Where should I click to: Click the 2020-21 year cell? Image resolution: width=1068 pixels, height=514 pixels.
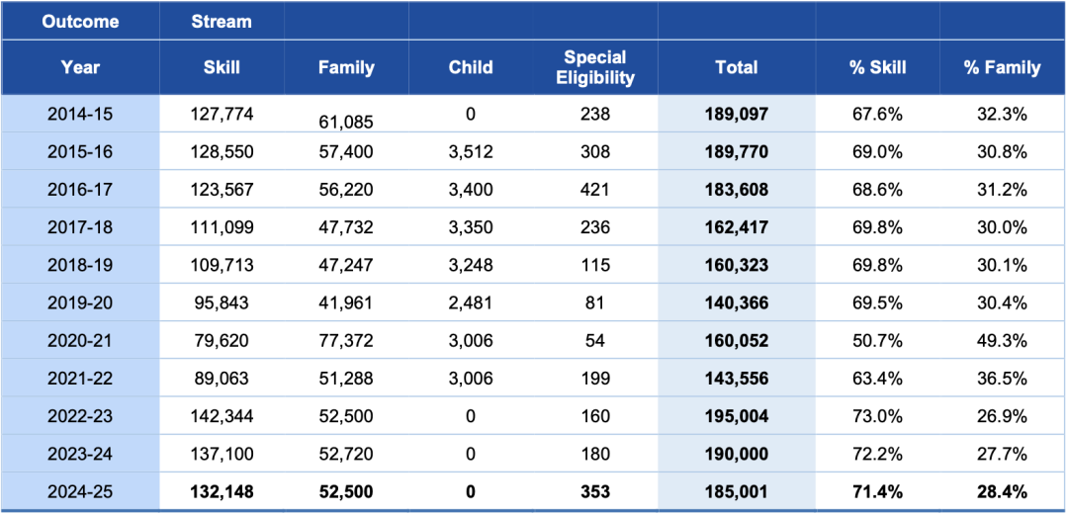coord(80,340)
